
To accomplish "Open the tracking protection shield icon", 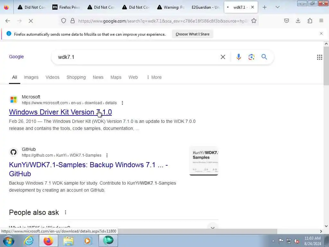I will (x=64, y=21).
